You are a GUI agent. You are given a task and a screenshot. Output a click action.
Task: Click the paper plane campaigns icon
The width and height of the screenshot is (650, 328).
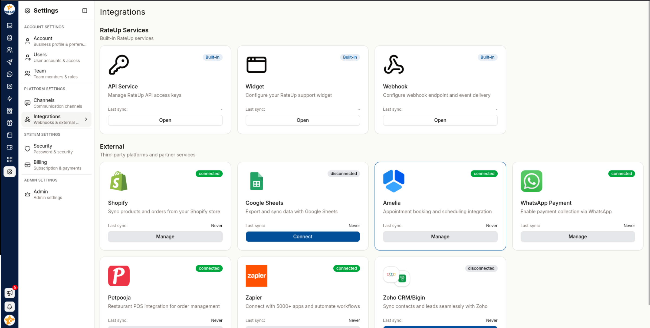pos(9,62)
